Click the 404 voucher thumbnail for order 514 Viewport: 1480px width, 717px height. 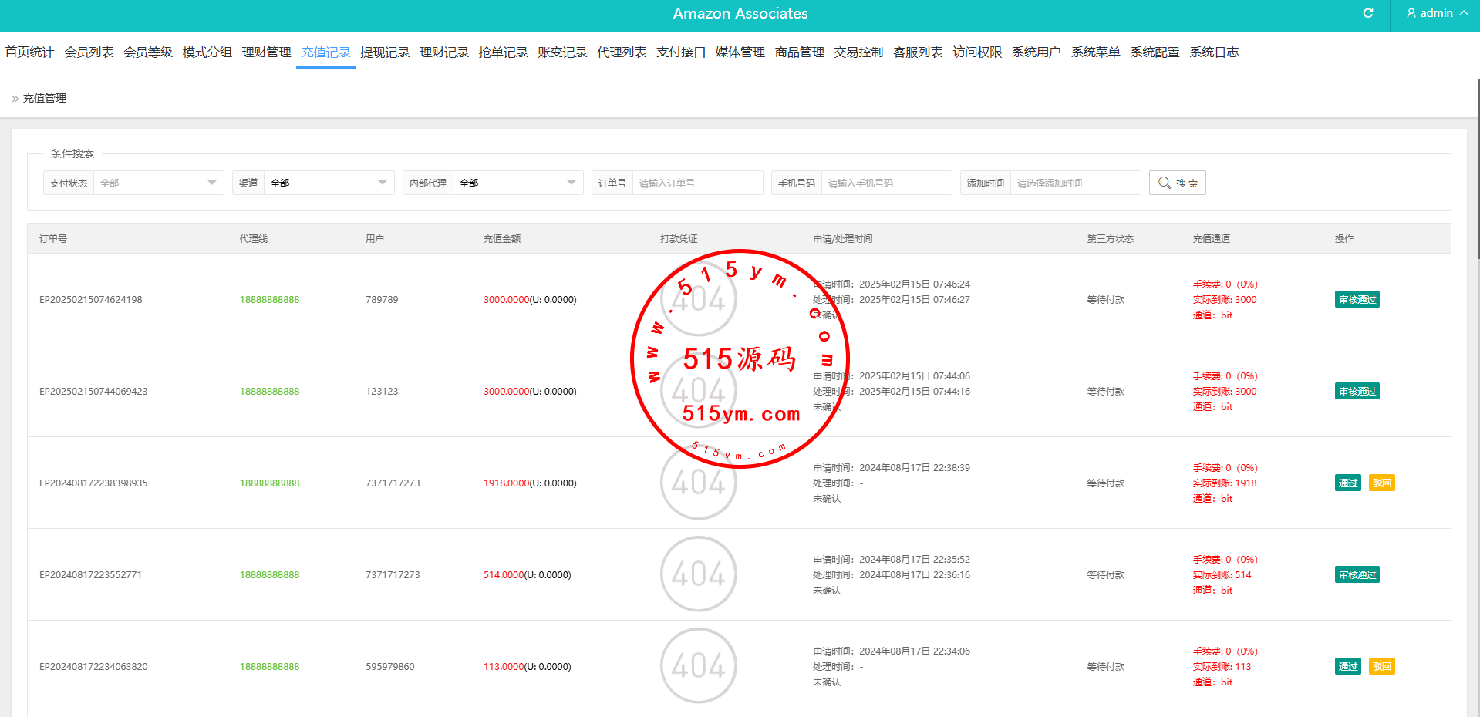coord(698,574)
